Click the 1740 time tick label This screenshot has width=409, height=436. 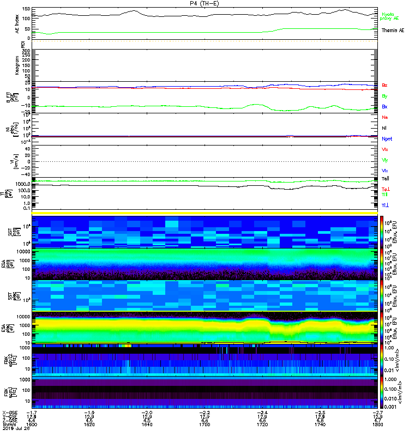[x=320, y=425]
